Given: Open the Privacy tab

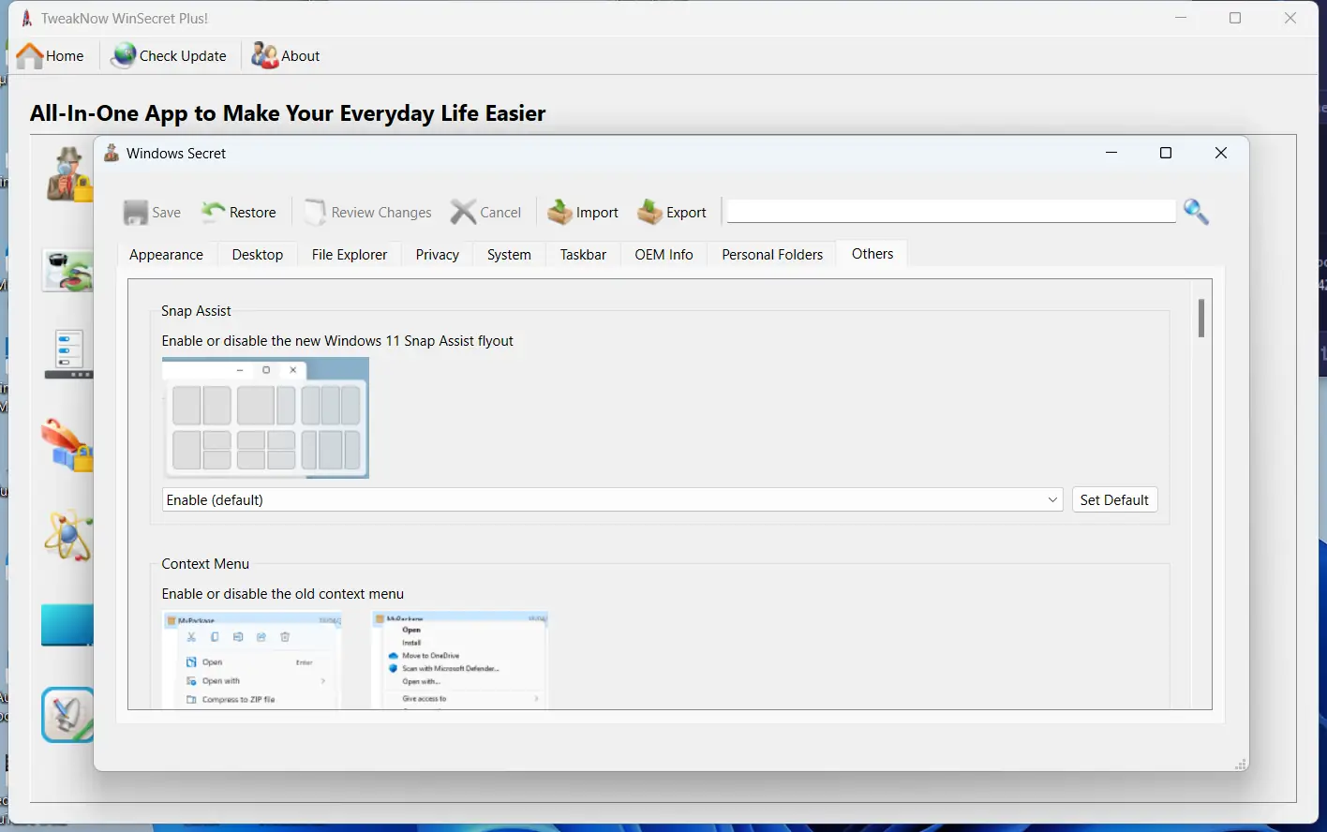Looking at the screenshot, I should (x=438, y=255).
